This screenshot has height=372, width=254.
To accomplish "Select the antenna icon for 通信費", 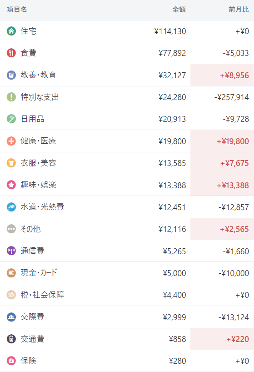I will 11,251.
